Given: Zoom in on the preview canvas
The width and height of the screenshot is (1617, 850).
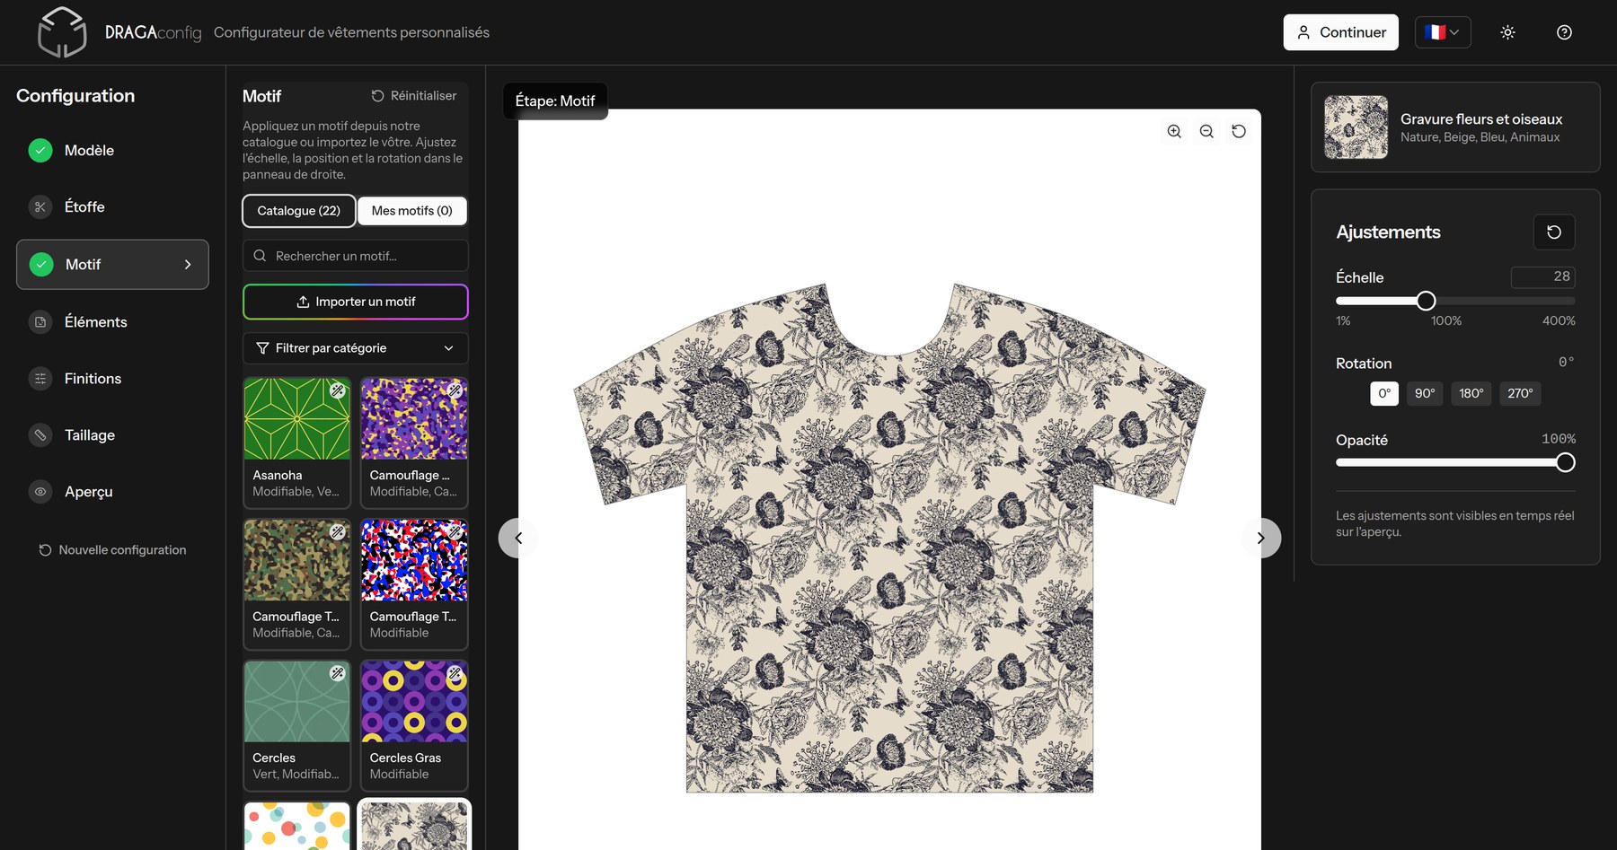Looking at the screenshot, I should point(1174,131).
